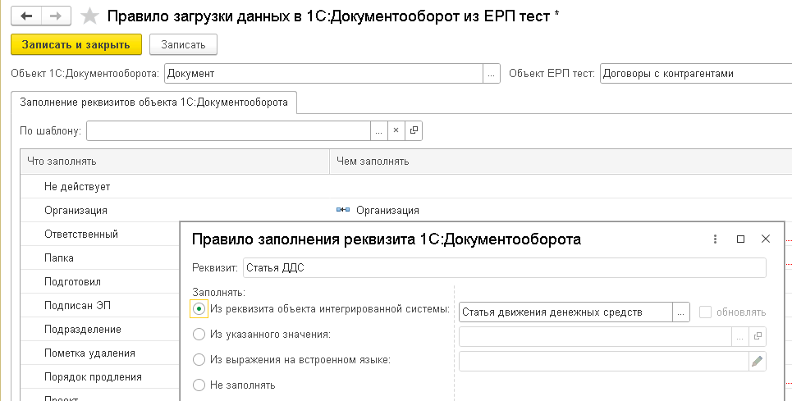Open the selected template with the open icon

413,130
